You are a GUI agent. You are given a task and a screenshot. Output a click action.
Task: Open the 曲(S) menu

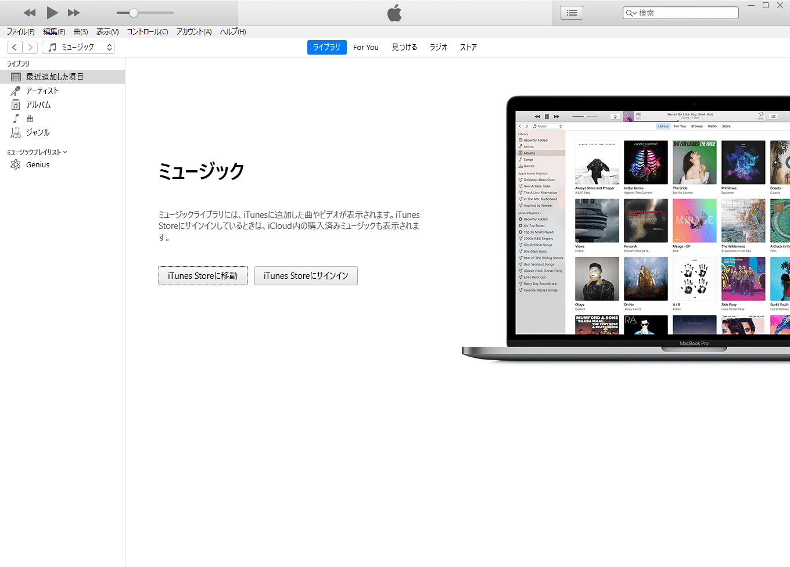81,31
